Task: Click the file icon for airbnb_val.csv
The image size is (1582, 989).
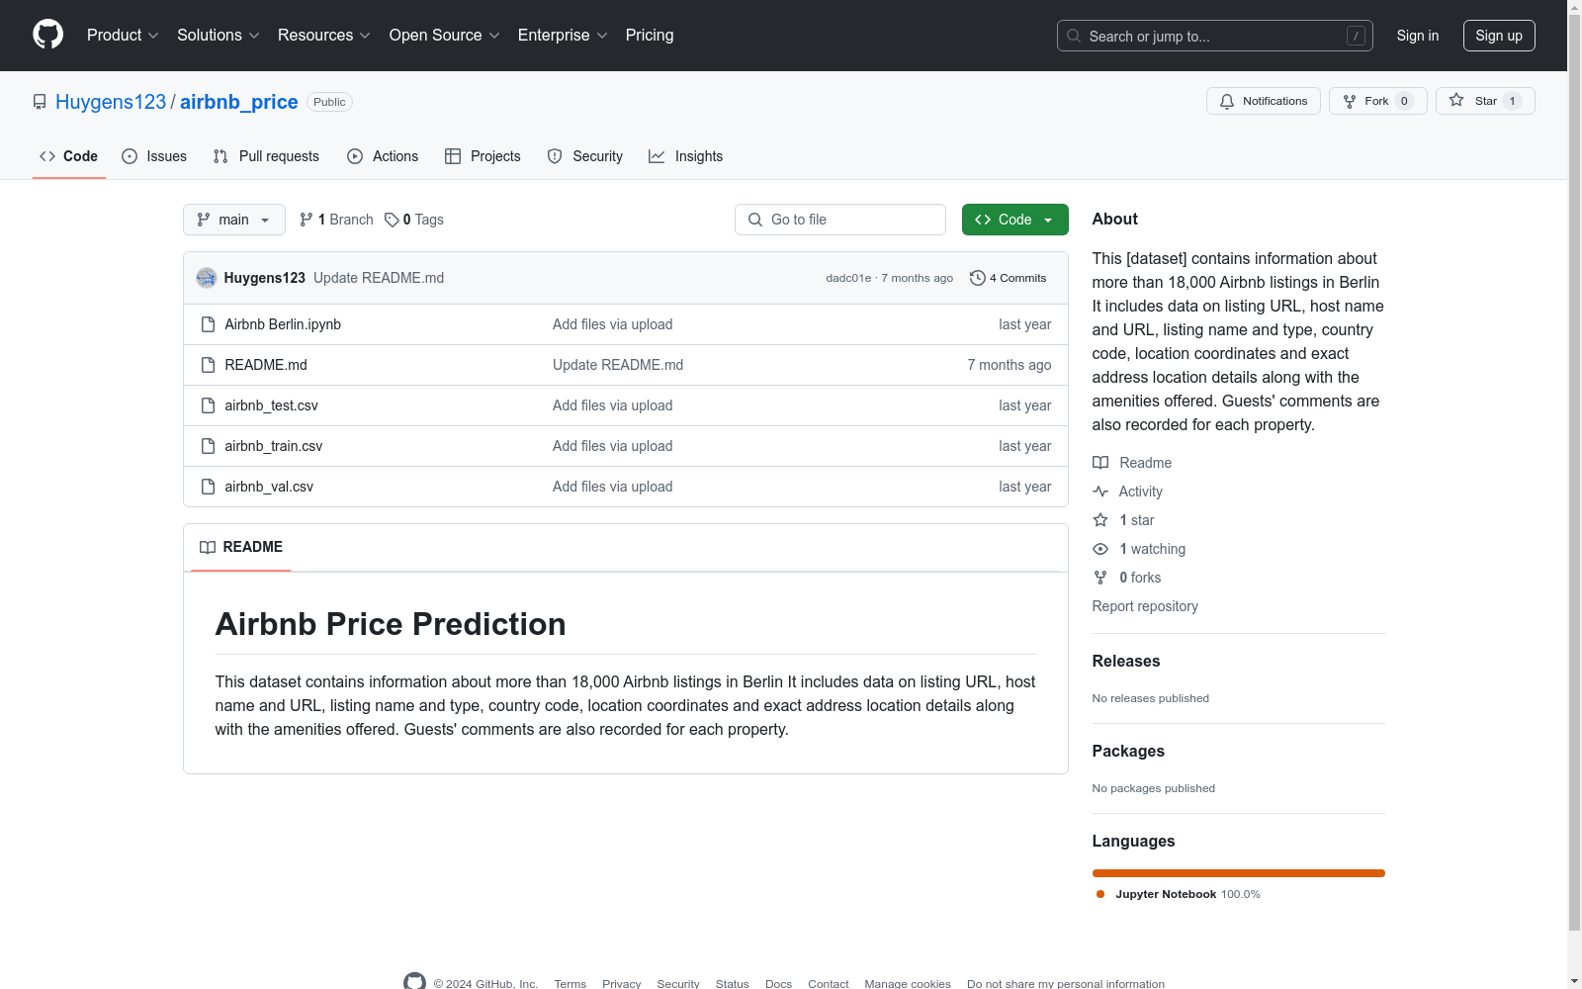Action: click(208, 487)
